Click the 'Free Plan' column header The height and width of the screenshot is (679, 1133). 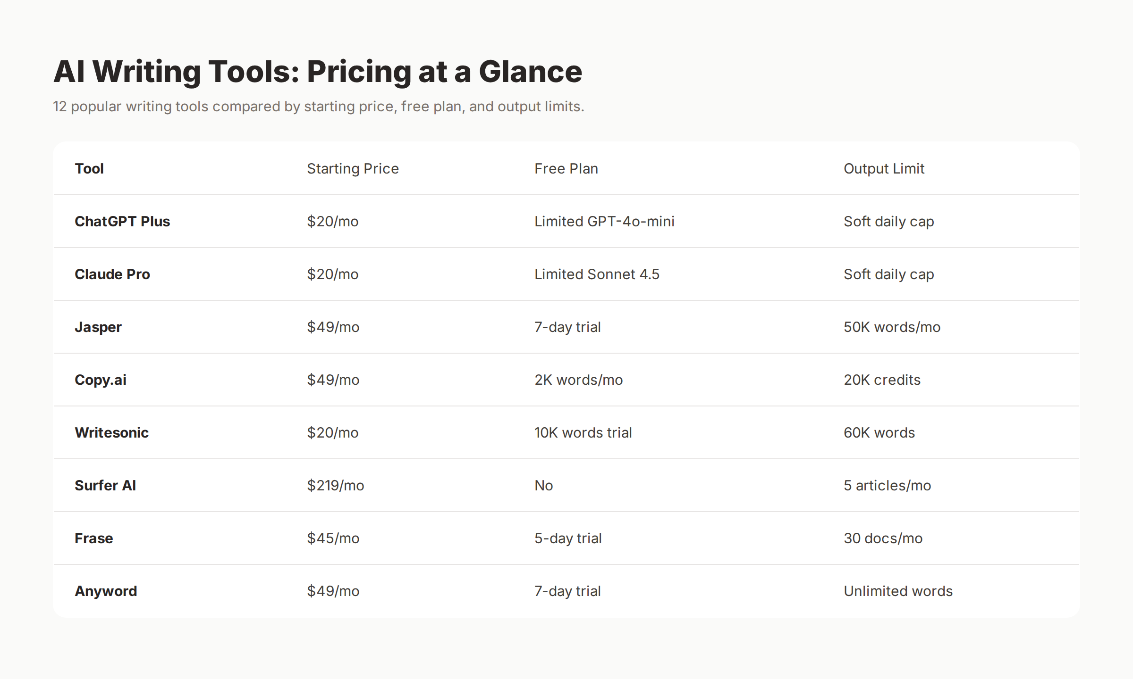coord(566,168)
